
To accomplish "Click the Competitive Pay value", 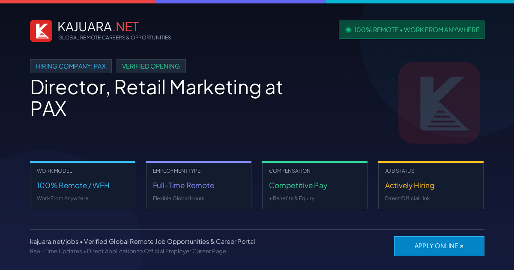I will coord(298,186).
